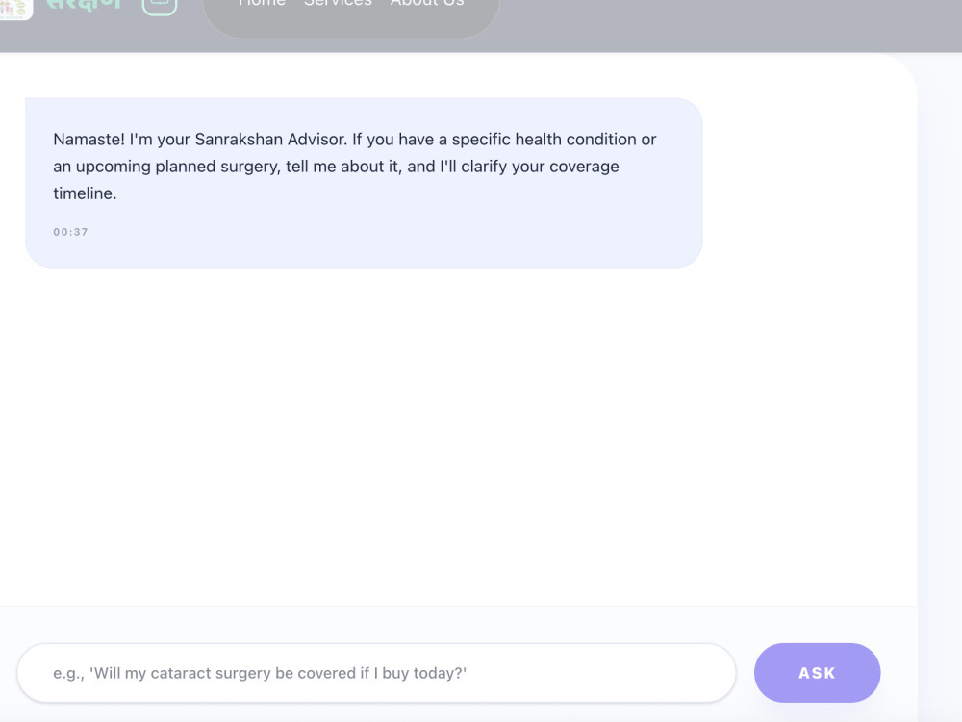The width and height of the screenshot is (962, 722).
Task: Click the ASK button
Action: (817, 673)
